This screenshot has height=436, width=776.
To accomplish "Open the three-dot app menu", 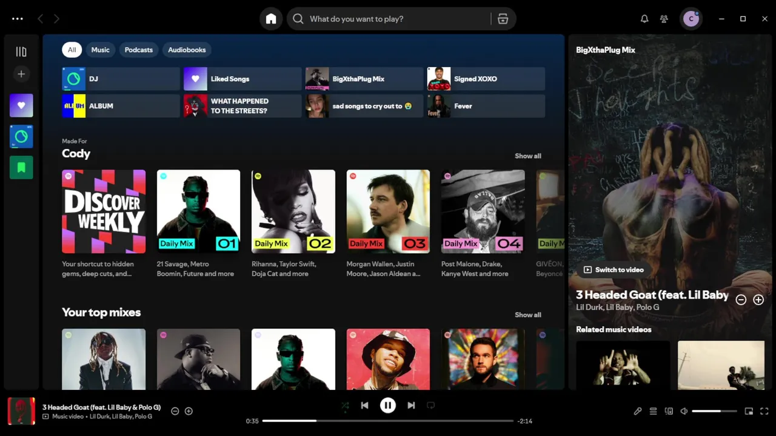I will [x=18, y=19].
